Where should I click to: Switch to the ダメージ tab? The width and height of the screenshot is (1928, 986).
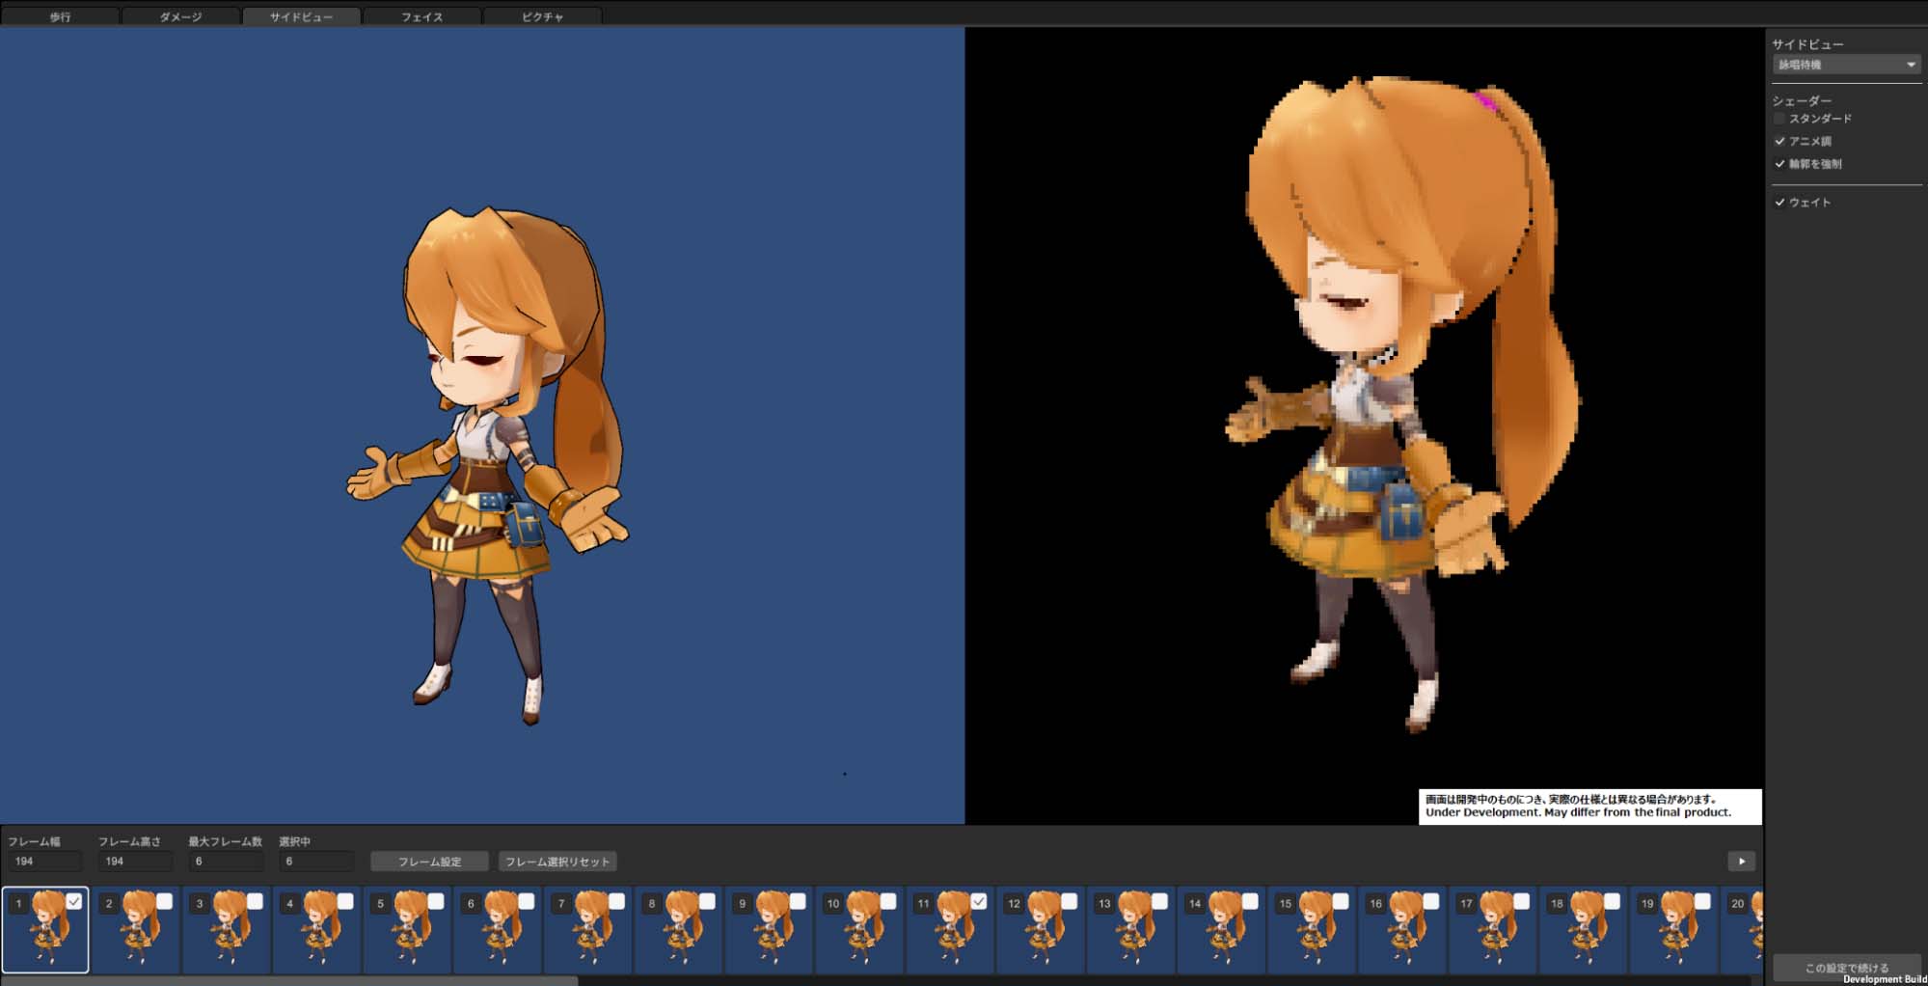tap(180, 16)
